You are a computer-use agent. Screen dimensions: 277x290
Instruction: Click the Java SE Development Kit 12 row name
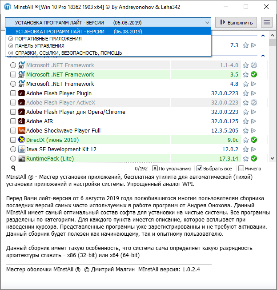(x=61, y=149)
